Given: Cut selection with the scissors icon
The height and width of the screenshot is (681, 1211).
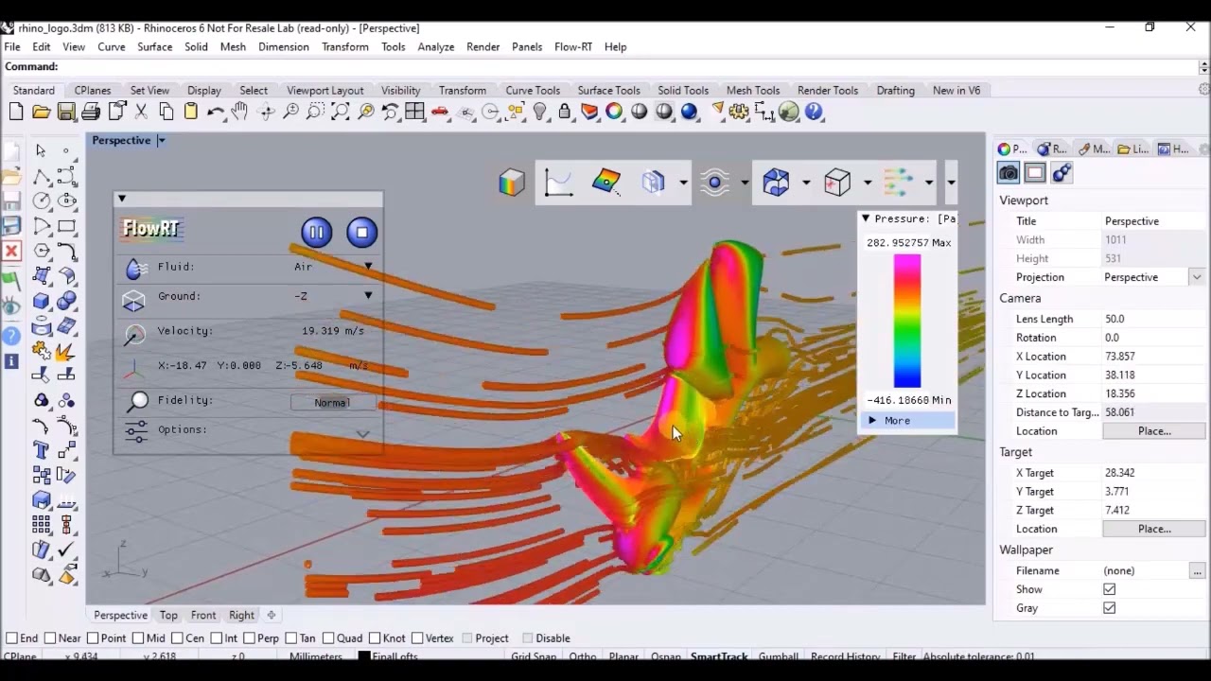Looking at the screenshot, I should 141,112.
